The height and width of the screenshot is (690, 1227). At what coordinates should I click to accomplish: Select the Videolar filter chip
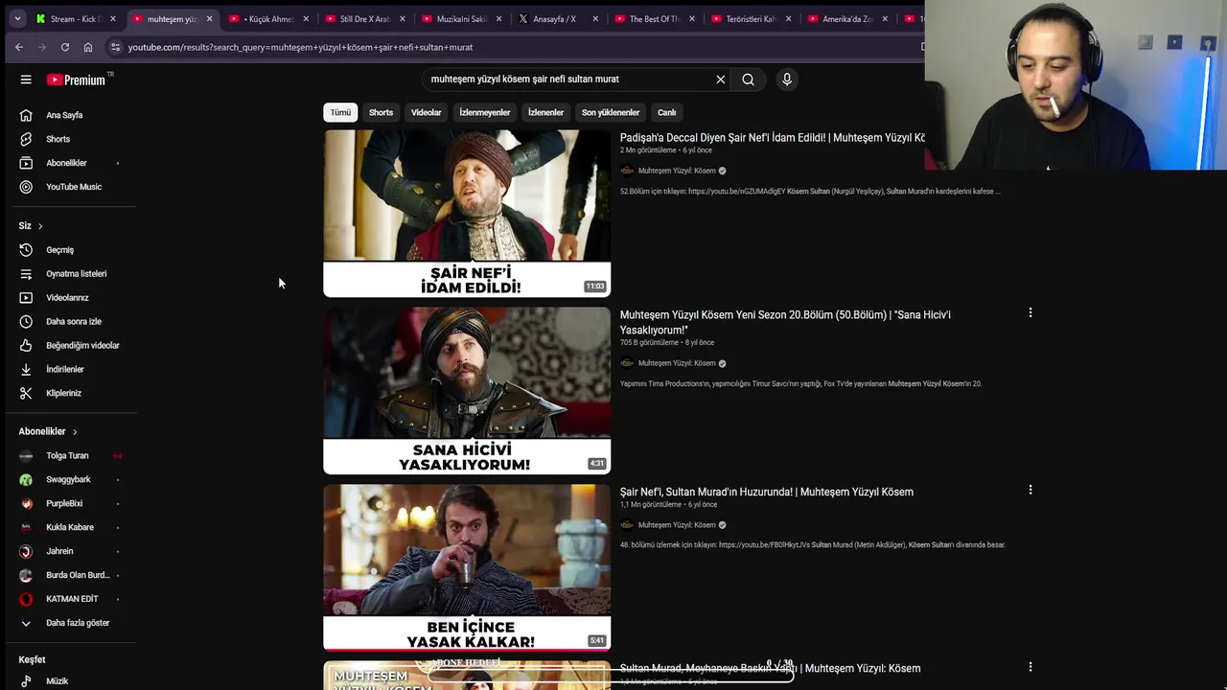[427, 113]
